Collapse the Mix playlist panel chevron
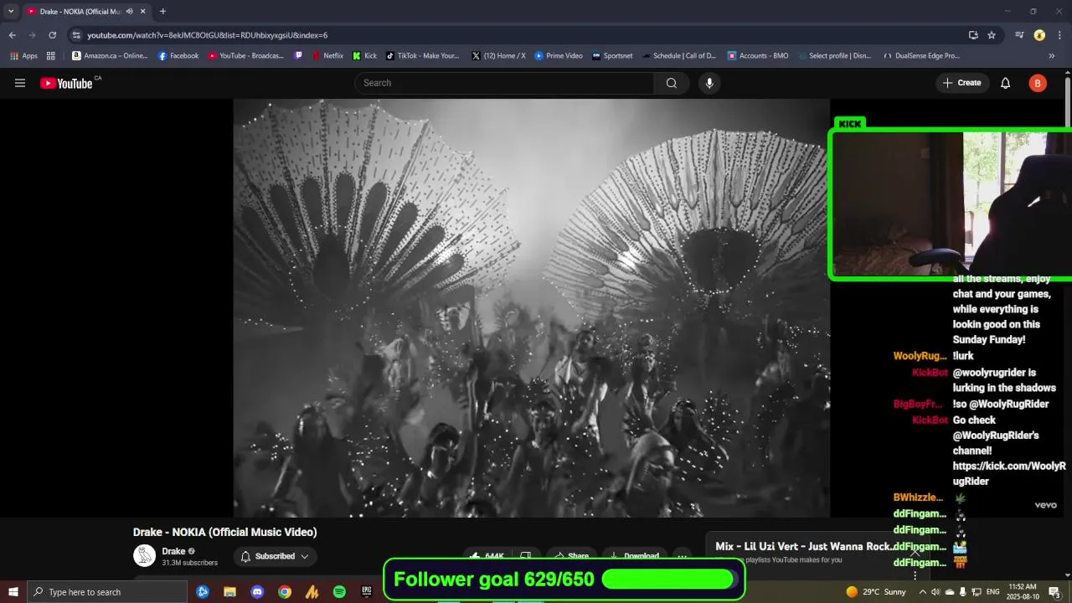The width and height of the screenshot is (1072, 603). pos(915,553)
